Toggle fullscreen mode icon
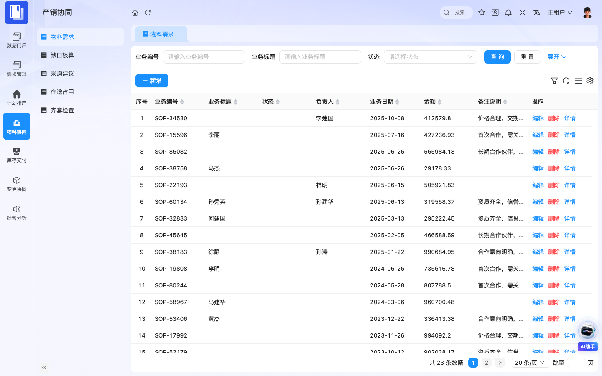This screenshot has width=602, height=376. click(x=523, y=13)
